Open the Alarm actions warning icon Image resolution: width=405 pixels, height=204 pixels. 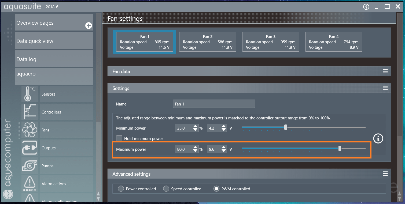coord(30,184)
